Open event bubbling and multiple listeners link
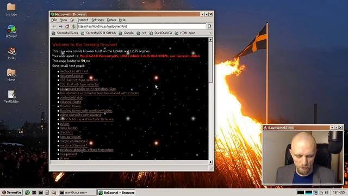 click(x=86, y=119)
